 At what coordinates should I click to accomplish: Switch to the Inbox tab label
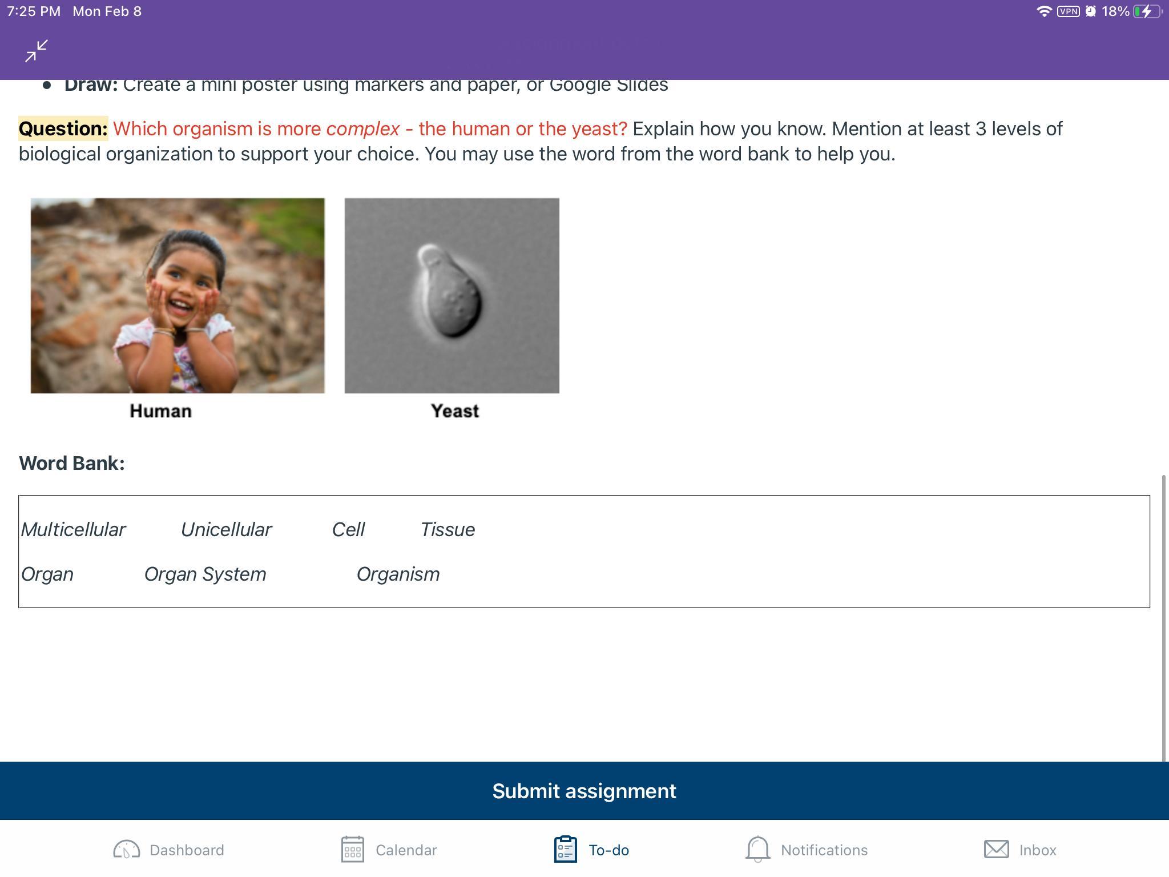(1038, 850)
